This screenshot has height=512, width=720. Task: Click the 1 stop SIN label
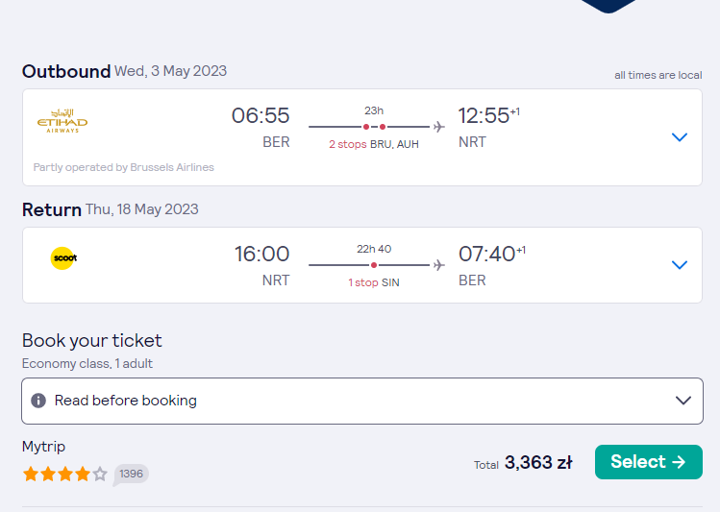click(x=374, y=282)
